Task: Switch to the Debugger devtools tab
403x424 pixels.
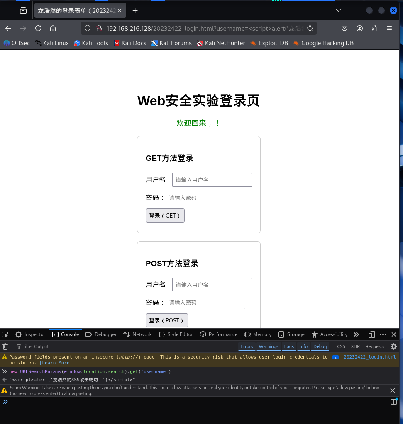Action: coord(101,334)
